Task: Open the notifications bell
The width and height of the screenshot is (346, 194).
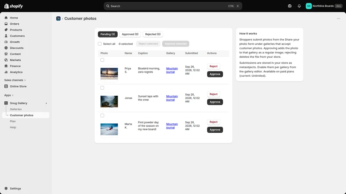Action: pyautogui.click(x=299, y=6)
